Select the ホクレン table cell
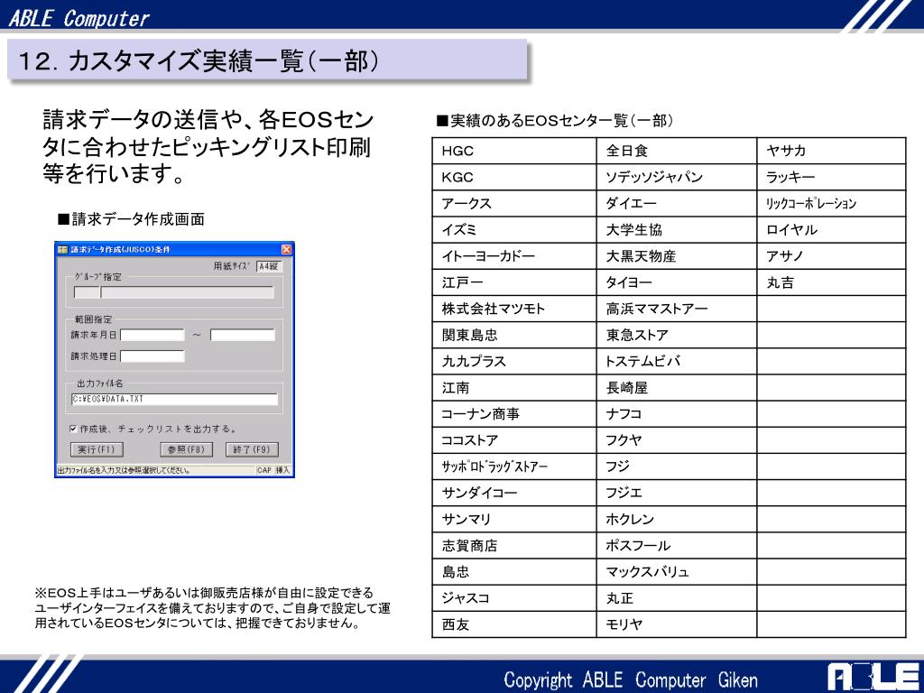 tap(677, 519)
